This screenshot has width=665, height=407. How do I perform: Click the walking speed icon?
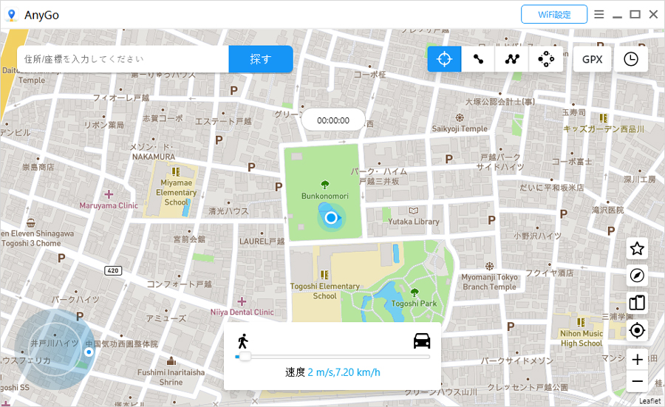pos(243,341)
